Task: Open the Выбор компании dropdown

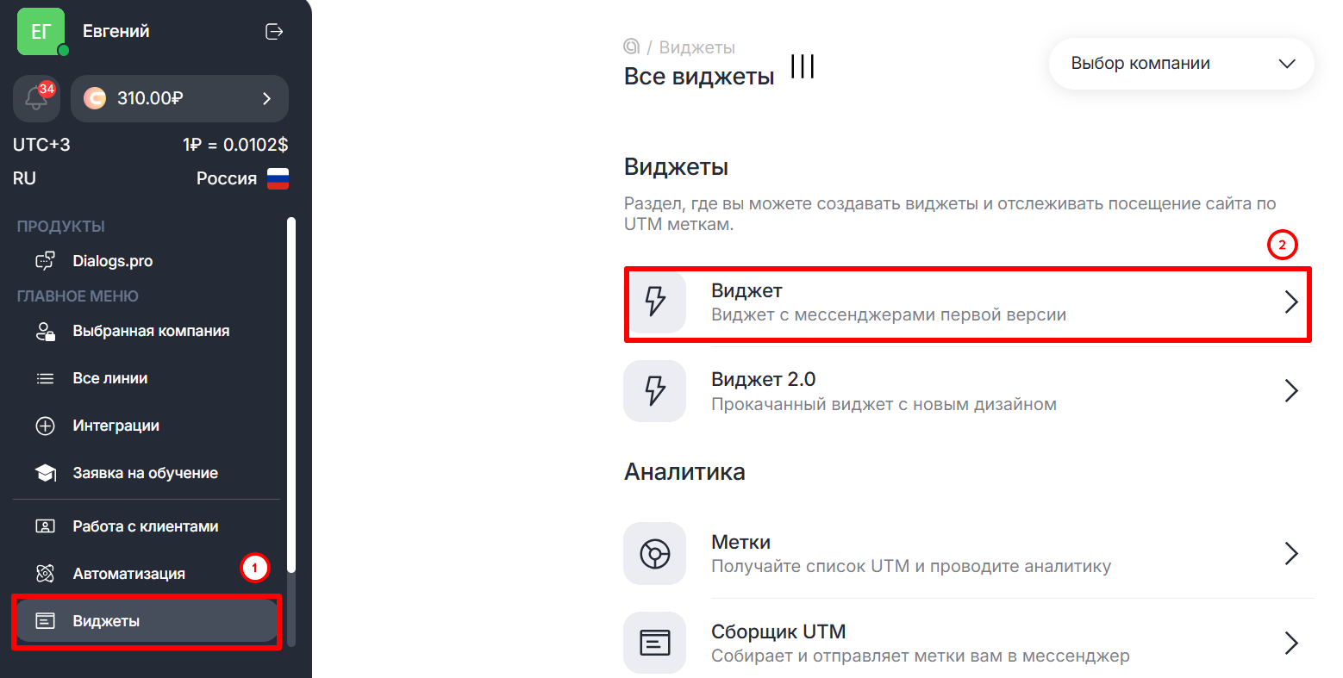Action: point(1181,64)
